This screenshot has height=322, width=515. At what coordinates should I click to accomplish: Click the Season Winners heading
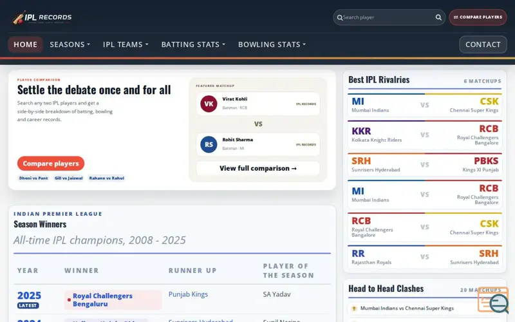(40, 224)
